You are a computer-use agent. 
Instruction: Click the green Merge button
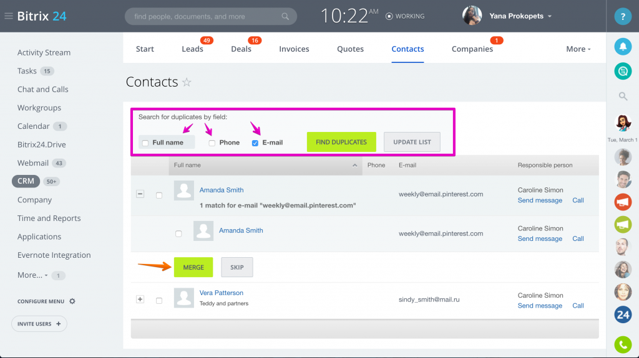(x=193, y=267)
